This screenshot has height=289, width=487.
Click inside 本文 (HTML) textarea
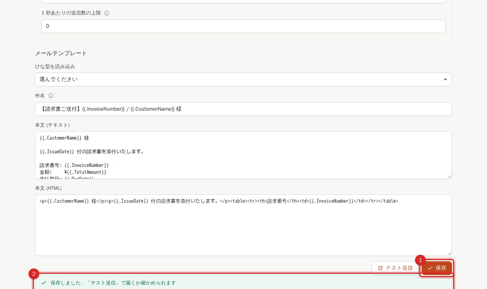click(x=243, y=225)
